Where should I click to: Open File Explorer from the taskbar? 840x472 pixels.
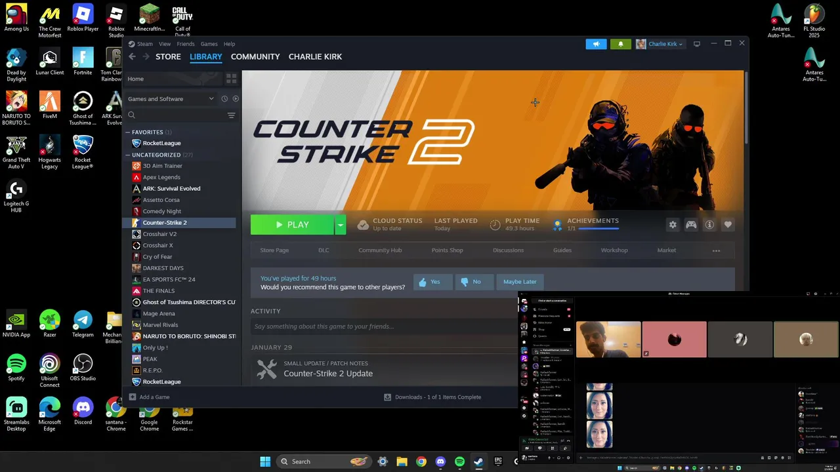point(402,462)
